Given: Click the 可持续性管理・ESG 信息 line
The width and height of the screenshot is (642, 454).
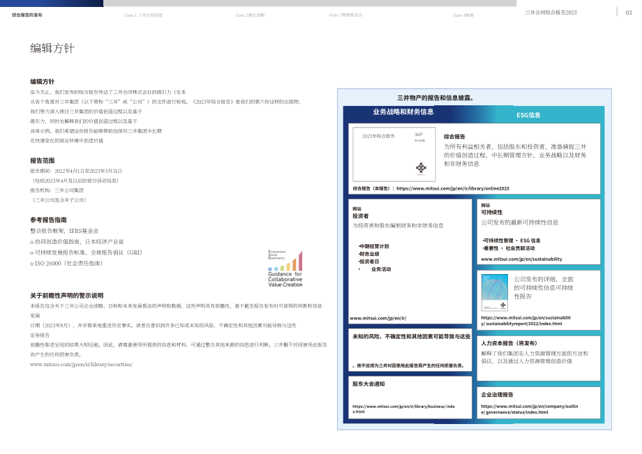Looking at the screenshot, I should pyautogui.click(x=512, y=241).
